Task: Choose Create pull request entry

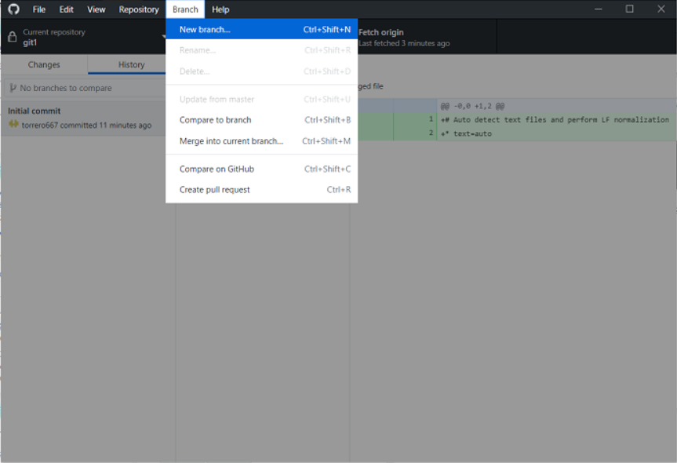Action: pyautogui.click(x=262, y=190)
